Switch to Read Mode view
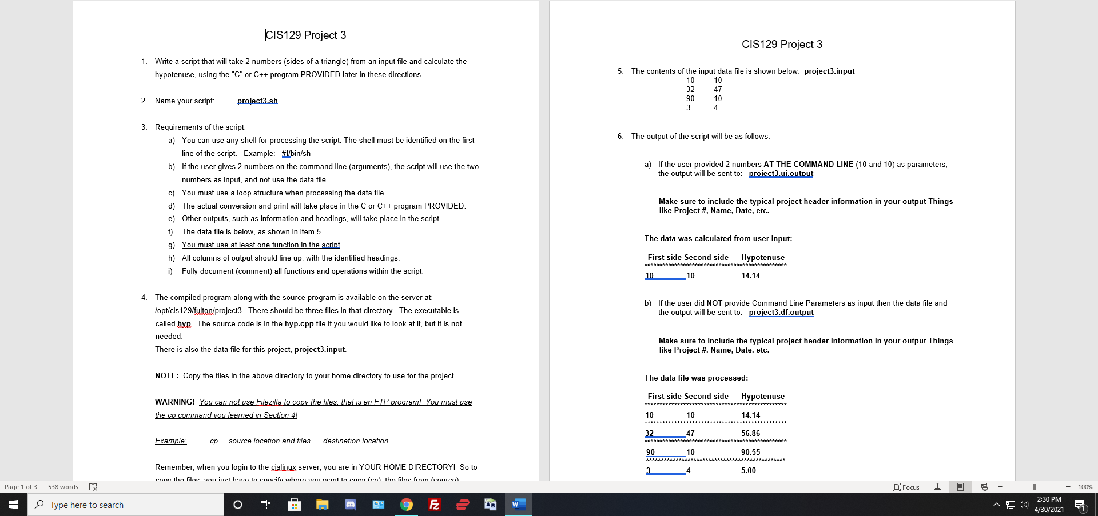 [937, 487]
